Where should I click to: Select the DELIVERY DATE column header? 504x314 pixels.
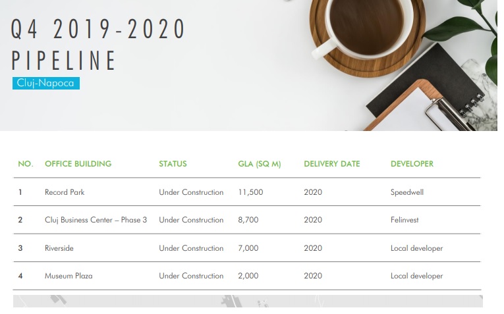(331, 164)
